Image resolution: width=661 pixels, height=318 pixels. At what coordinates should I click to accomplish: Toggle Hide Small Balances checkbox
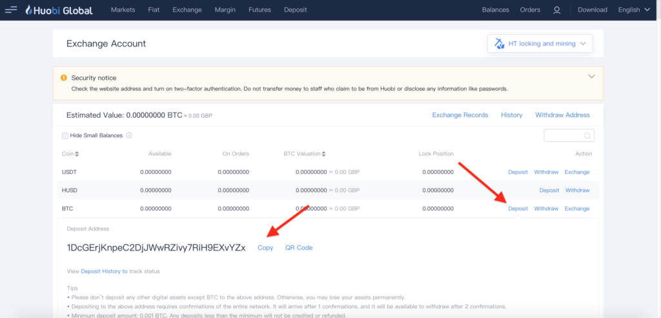tap(65, 135)
